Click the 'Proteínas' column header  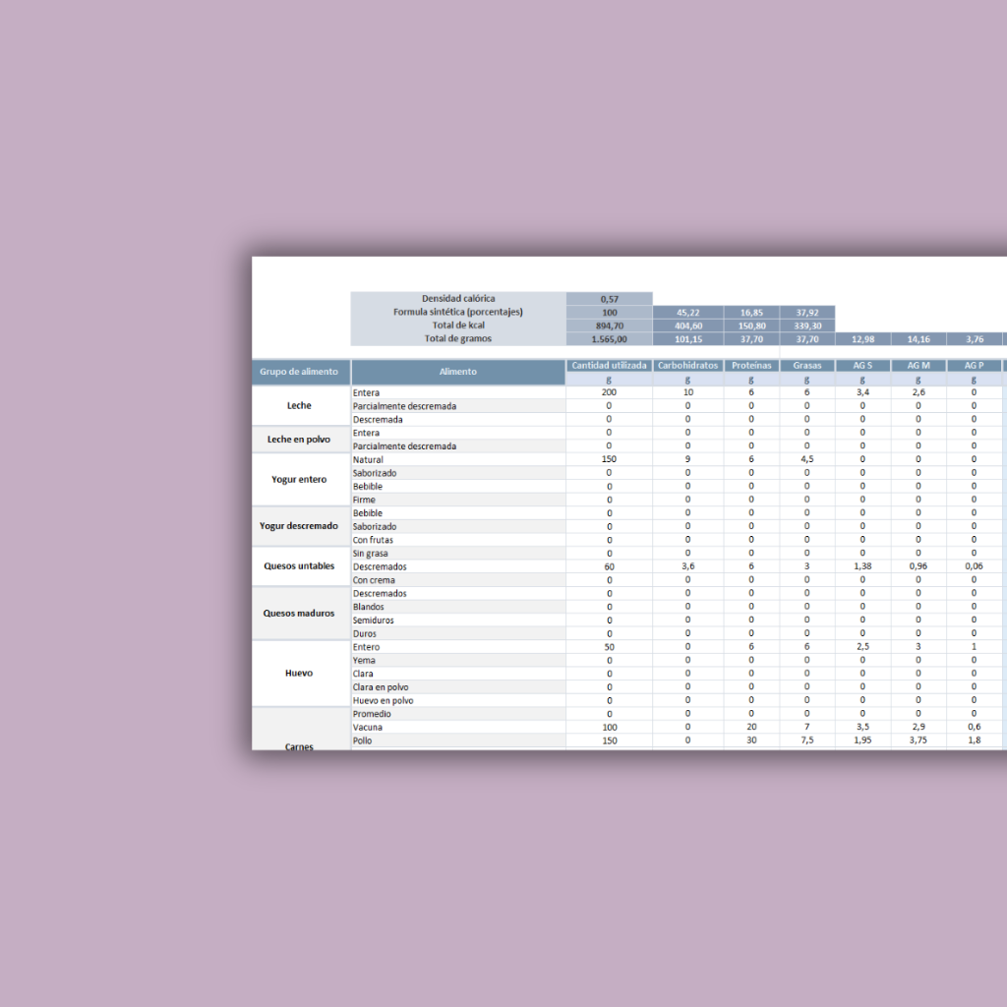pos(751,366)
